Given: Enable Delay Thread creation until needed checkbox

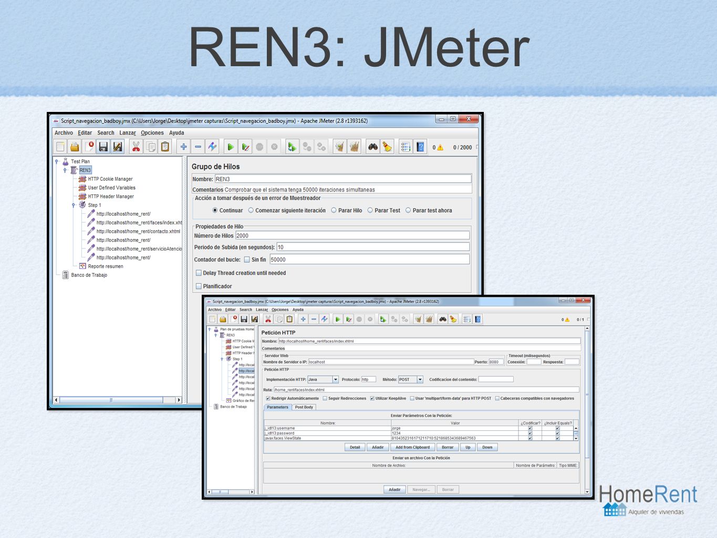Looking at the screenshot, I should pyautogui.click(x=199, y=273).
